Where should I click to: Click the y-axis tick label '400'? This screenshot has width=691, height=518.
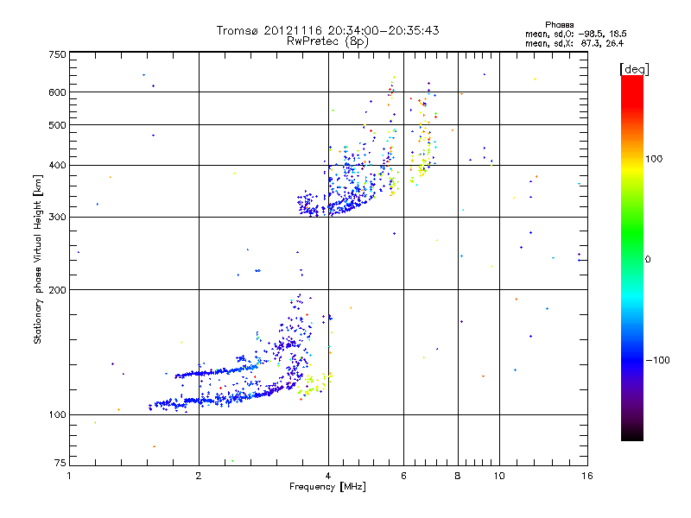[x=57, y=166]
